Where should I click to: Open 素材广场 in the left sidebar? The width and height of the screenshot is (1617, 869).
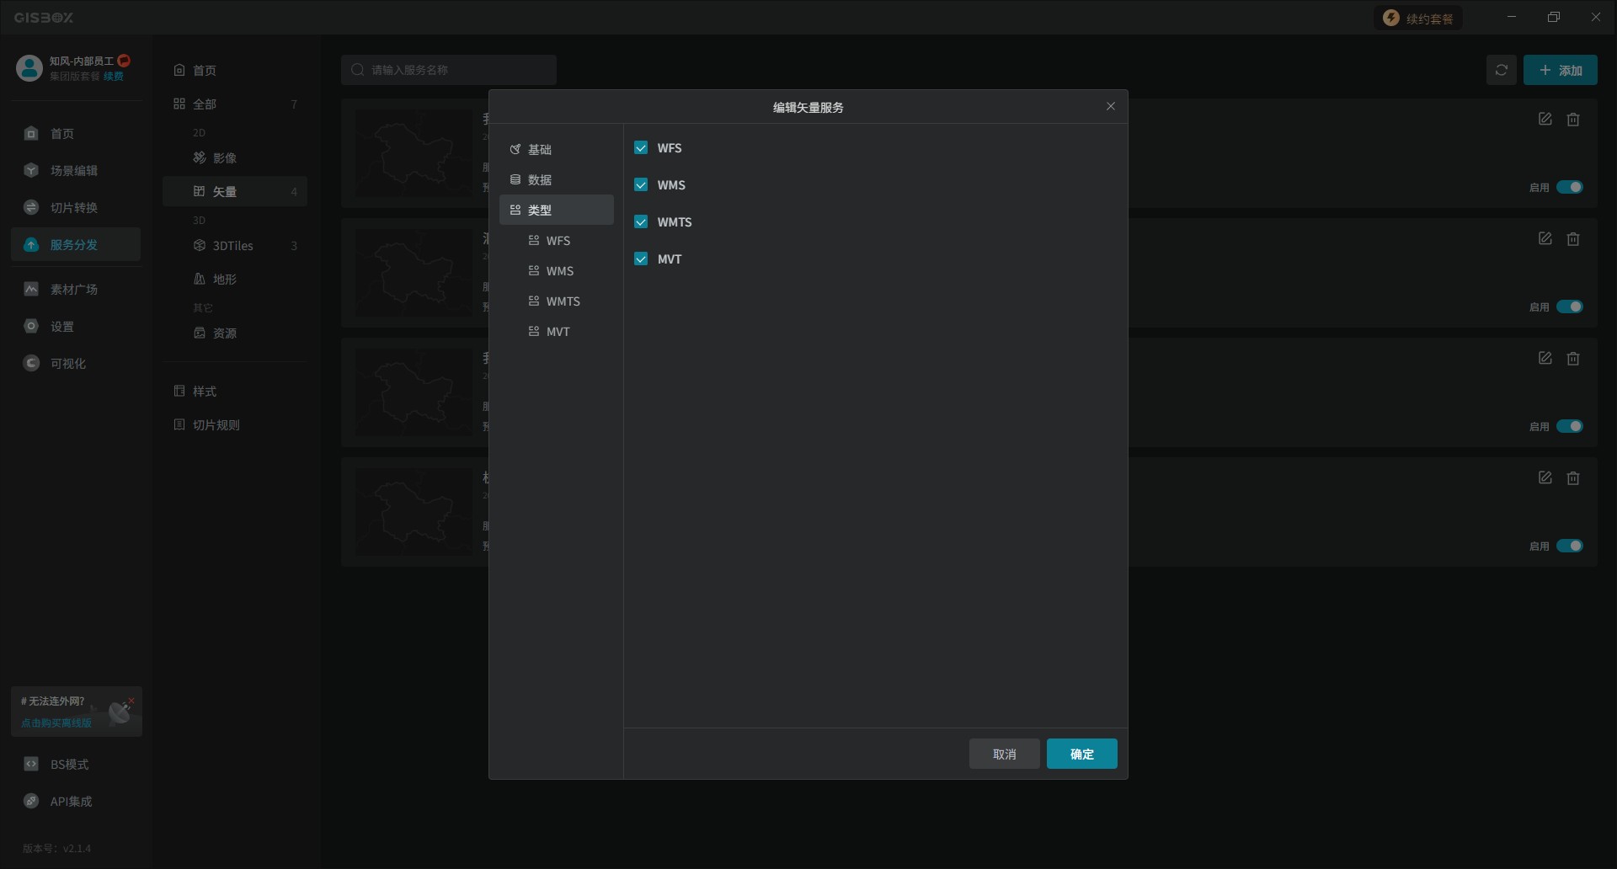(x=73, y=290)
